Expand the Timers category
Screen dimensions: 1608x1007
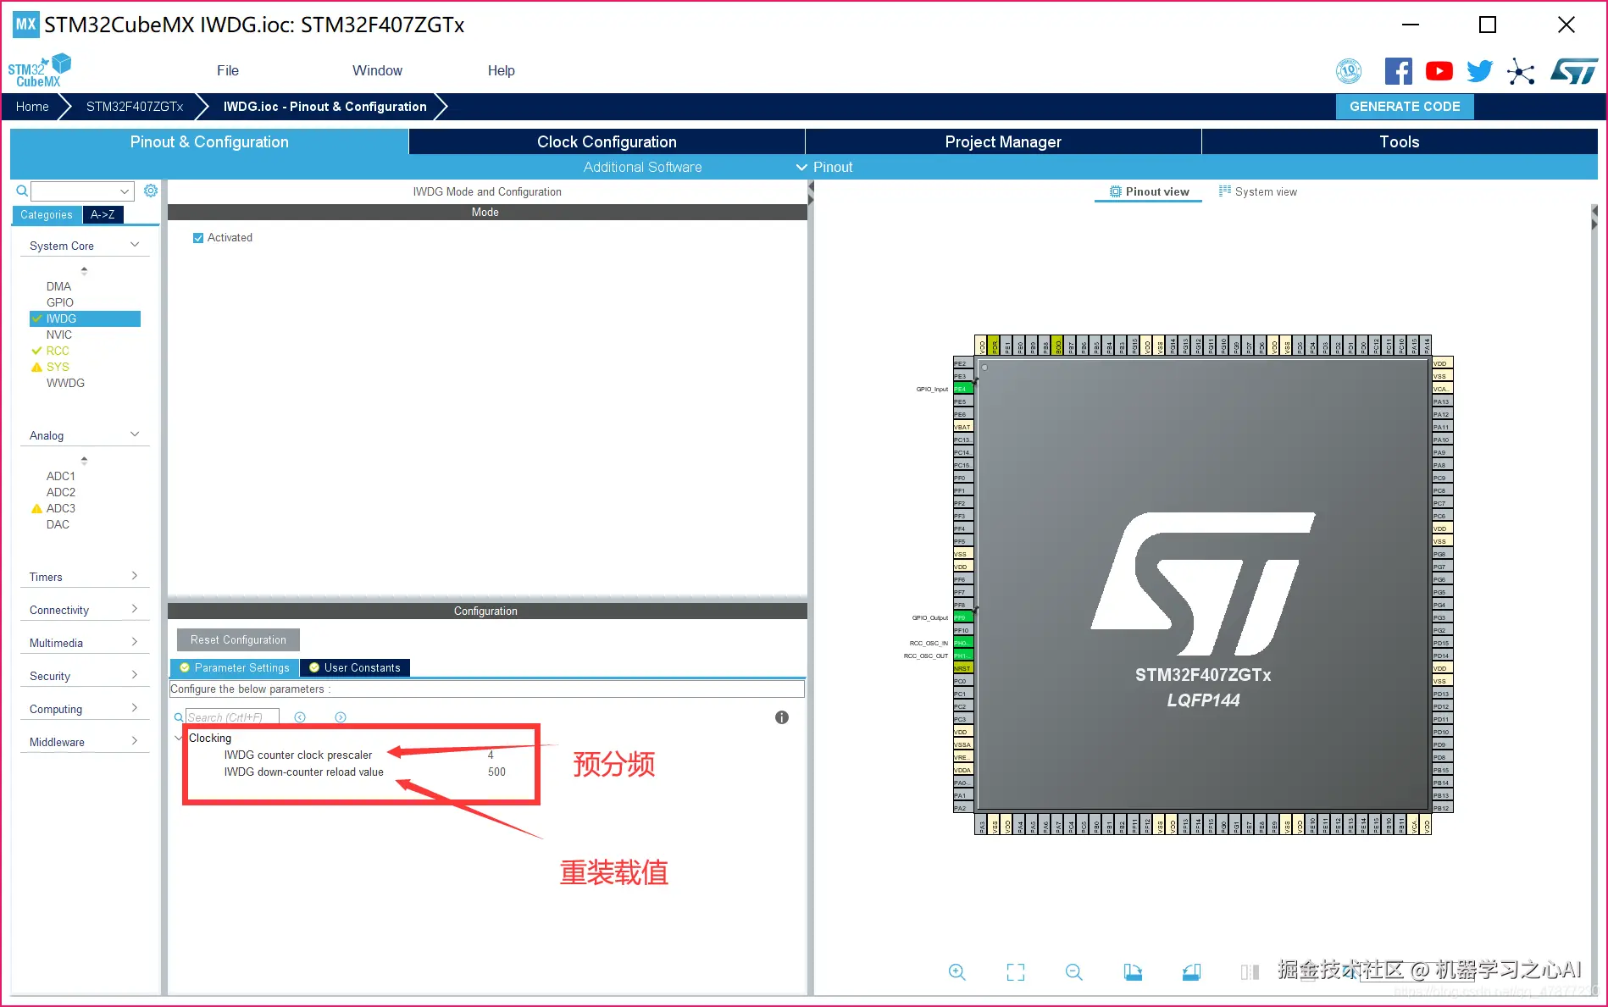pos(135,576)
